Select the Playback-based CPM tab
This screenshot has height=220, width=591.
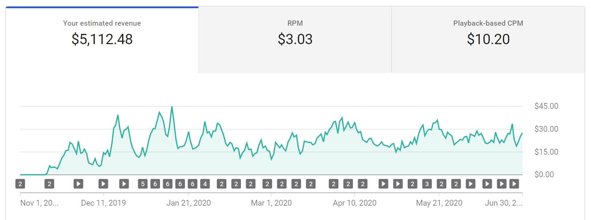[488, 39]
